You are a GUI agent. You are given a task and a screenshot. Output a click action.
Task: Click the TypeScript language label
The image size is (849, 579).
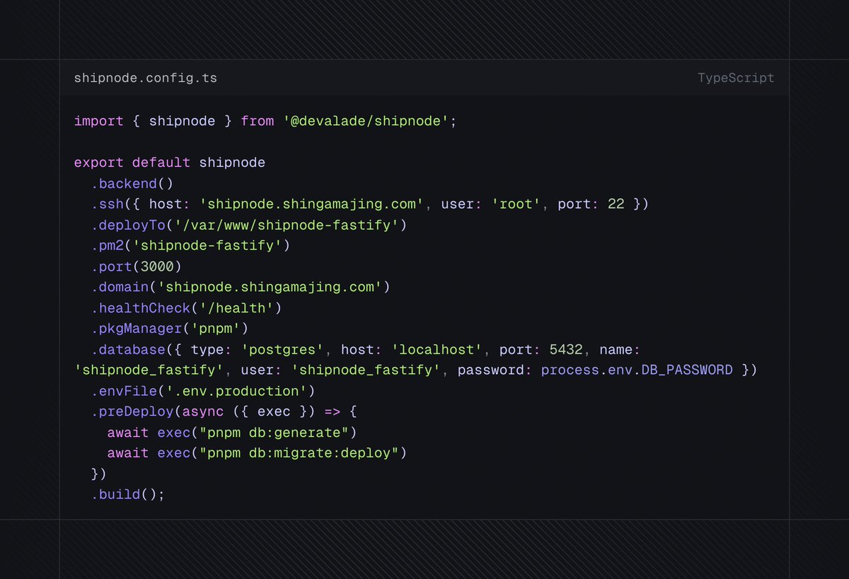point(736,78)
